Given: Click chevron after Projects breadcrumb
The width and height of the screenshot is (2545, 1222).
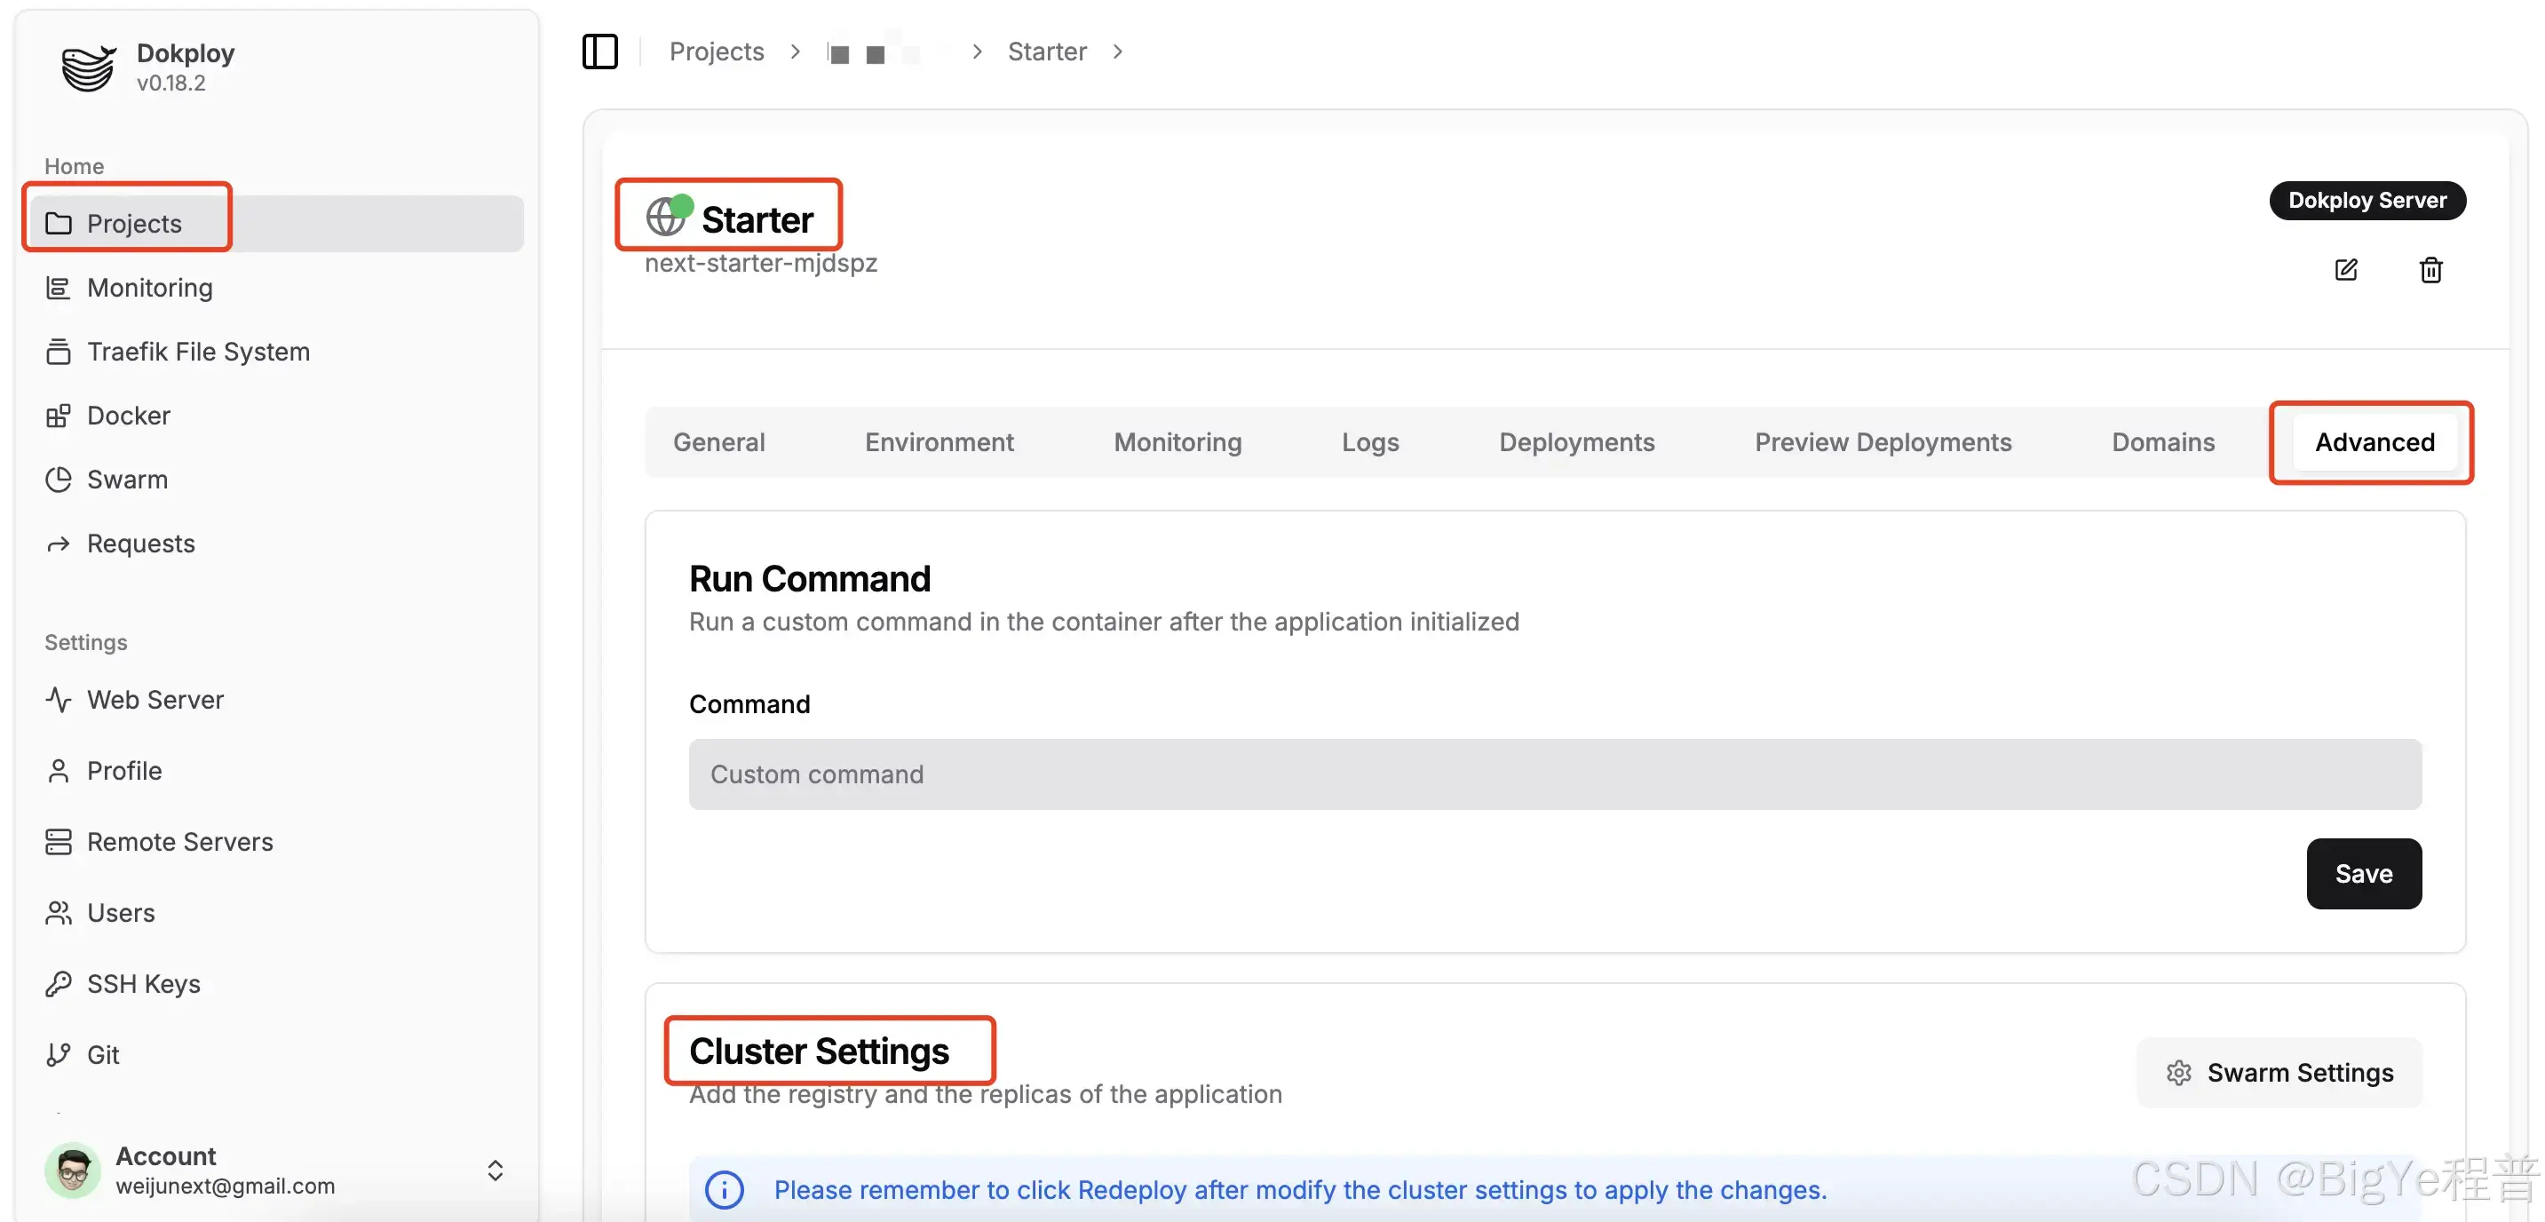Looking at the screenshot, I should click(796, 52).
